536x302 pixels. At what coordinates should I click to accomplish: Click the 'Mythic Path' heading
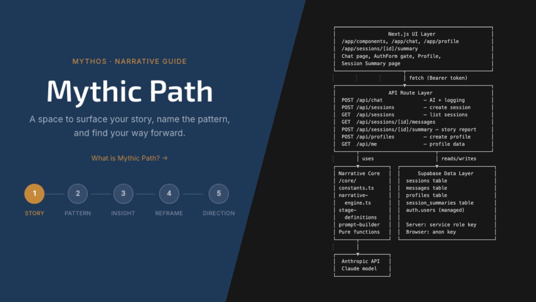(130, 91)
